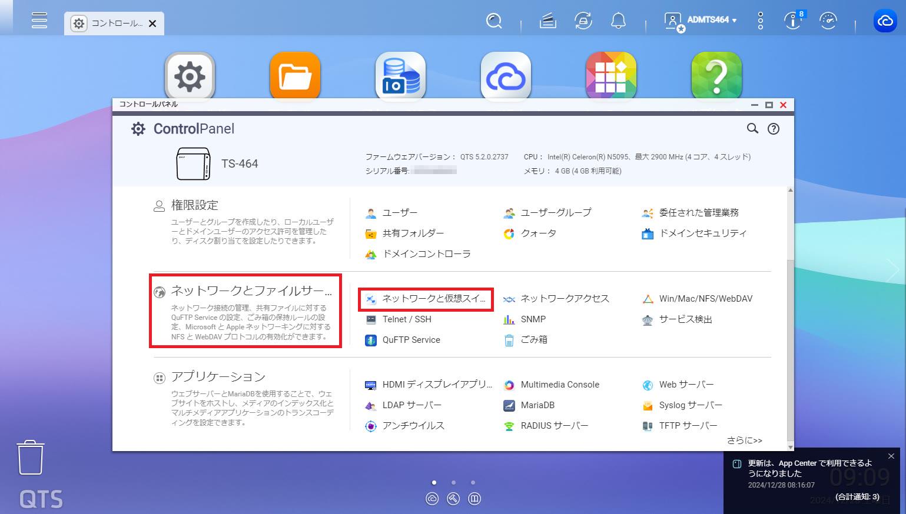Click next desktop page arrow on right
Viewport: 906px width, 514px height.
pos(892,269)
